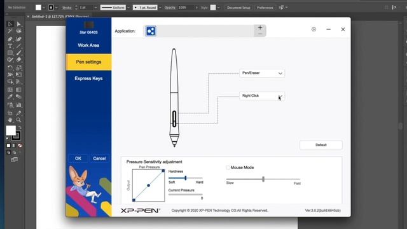Click the middle point on pressure curve
The width and height of the screenshot is (407, 229).
pyautogui.click(x=148, y=185)
